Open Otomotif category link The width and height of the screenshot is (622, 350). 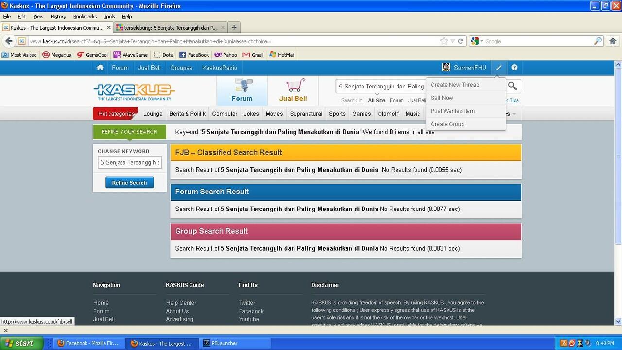pos(388,114)
